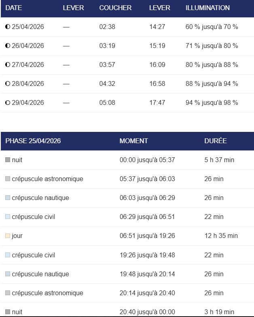Click the ILLUMINATION column header
254x317 pixels.
[x=207, y=8]
